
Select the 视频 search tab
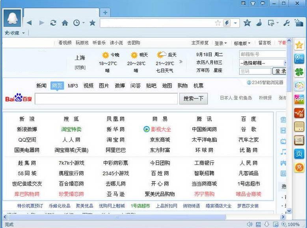pyautogui.click(x=88, y=86)
